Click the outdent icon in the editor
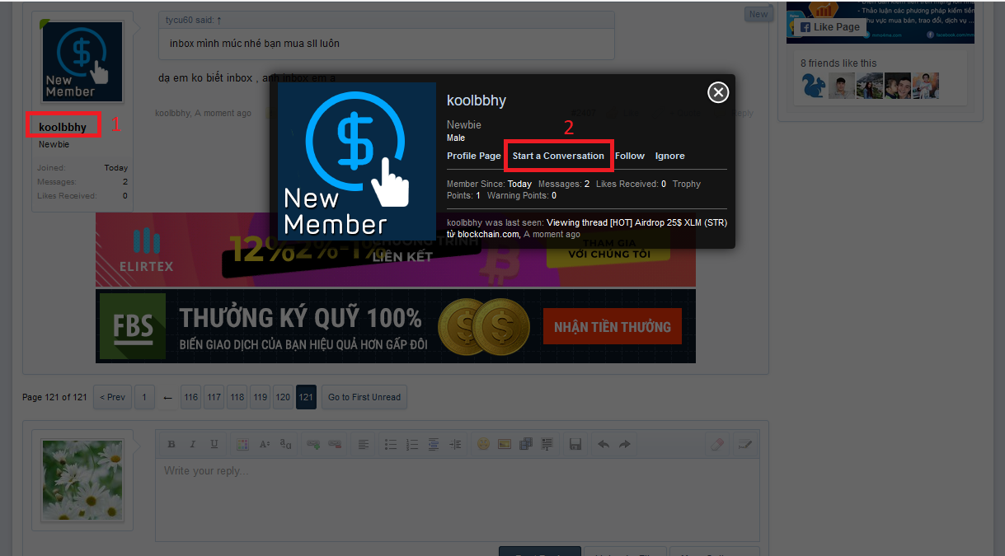 click(x=434, y=444)
